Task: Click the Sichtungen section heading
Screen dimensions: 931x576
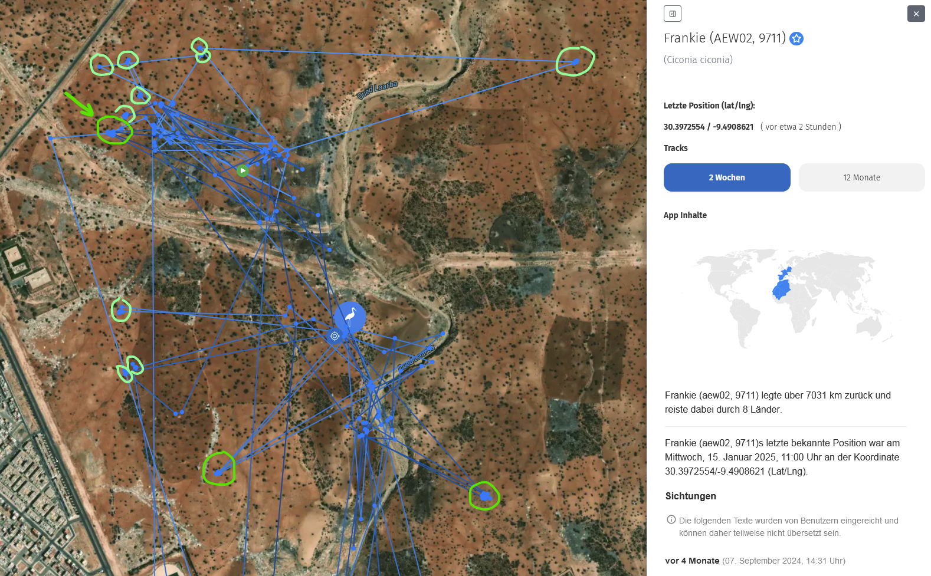Action: [690, 496]
